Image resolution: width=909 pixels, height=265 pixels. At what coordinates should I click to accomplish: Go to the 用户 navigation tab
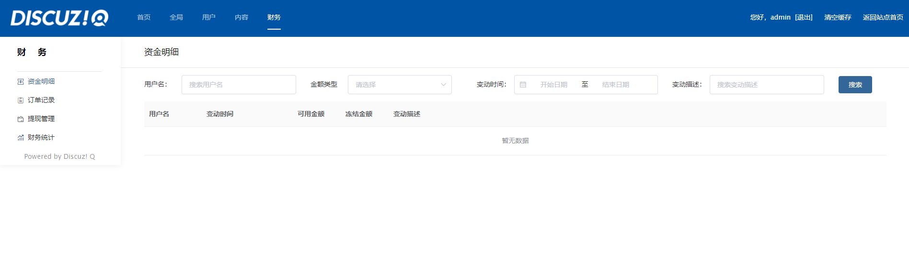coord(209,17)
